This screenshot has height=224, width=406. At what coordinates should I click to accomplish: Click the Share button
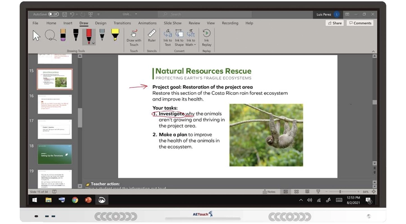(334, 23)
